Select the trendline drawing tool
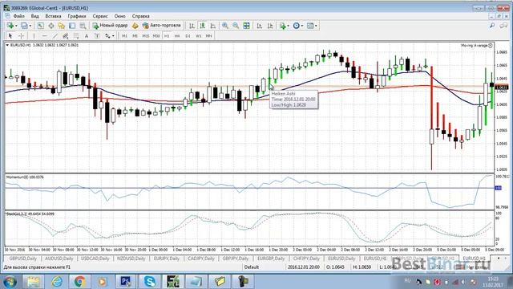 [55, 35]
